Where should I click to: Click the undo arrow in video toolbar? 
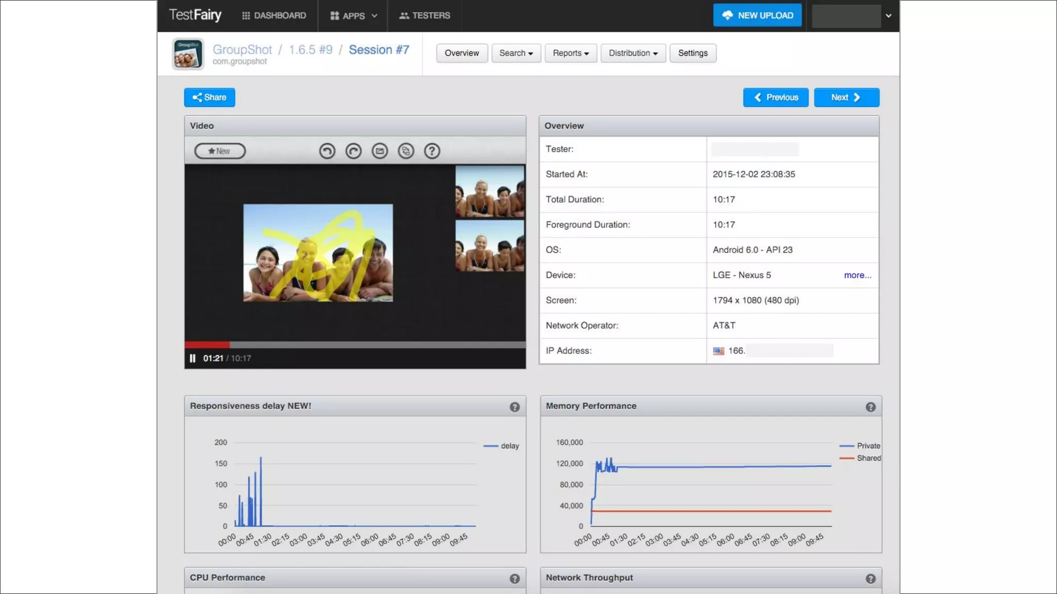[x=327, y=151]
